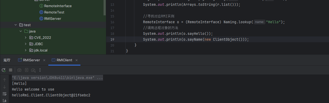Click the RMIServer tab run icon

coord(20,60)
